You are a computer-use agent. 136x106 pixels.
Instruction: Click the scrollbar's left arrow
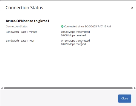tap(2, 88)
